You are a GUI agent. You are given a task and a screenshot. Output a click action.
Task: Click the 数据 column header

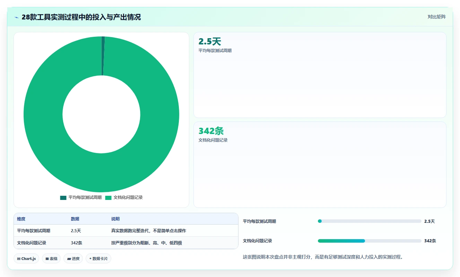(75, 219)
